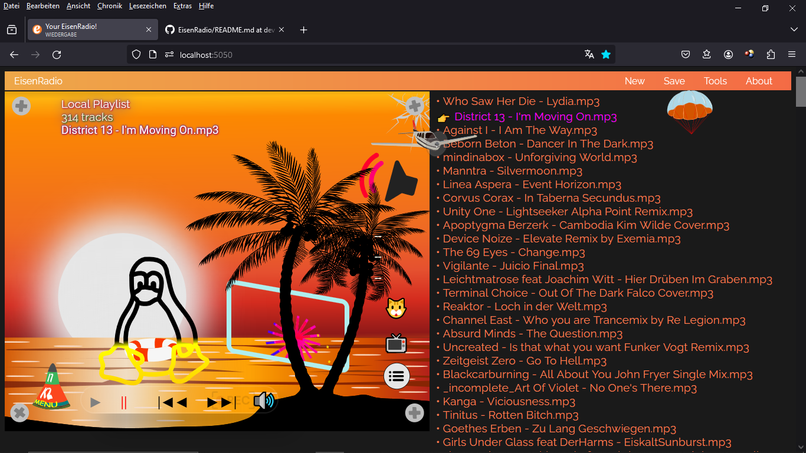Screen dimensions: 806x453
Task: Select Corvus Corax - In Taberna Secundus.mp3
Action: point(552,198)
